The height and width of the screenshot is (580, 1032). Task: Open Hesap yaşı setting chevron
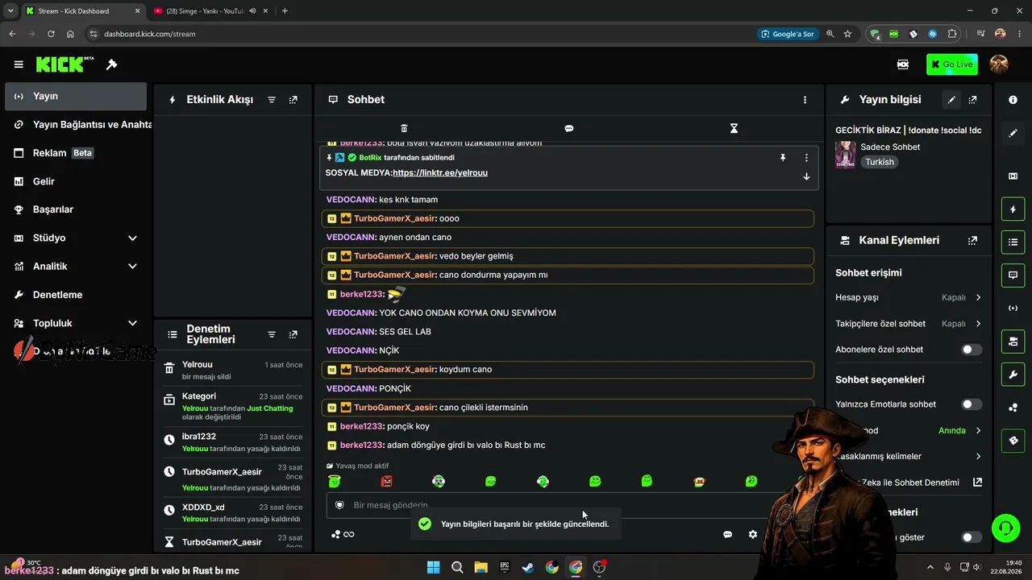pos(978,297)
